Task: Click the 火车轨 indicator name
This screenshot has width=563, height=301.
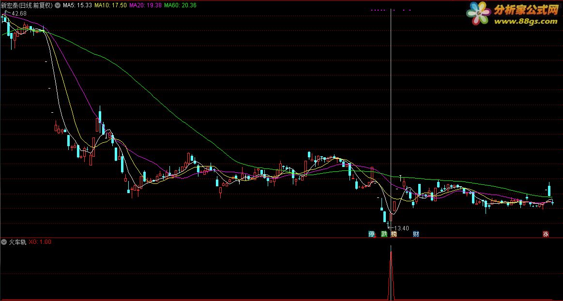Action: tap(17, 242)
